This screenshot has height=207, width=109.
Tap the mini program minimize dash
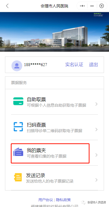pos(92,6)
